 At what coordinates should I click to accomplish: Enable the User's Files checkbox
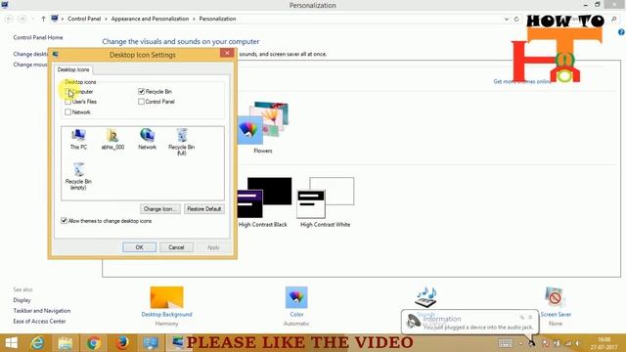[67, 102]
